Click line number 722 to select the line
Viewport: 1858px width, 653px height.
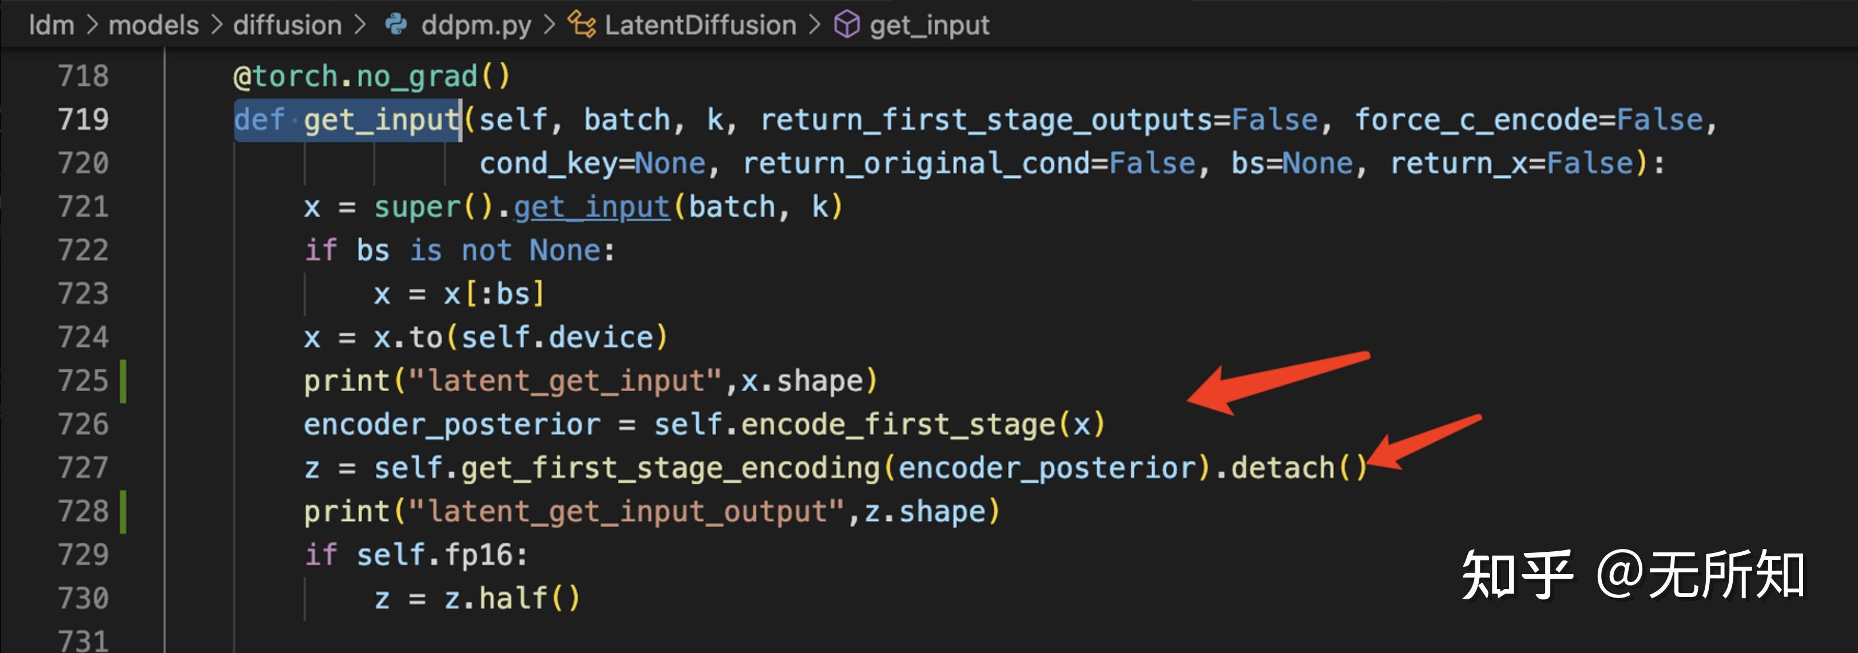pyautogui.click(x=83, y=250)
